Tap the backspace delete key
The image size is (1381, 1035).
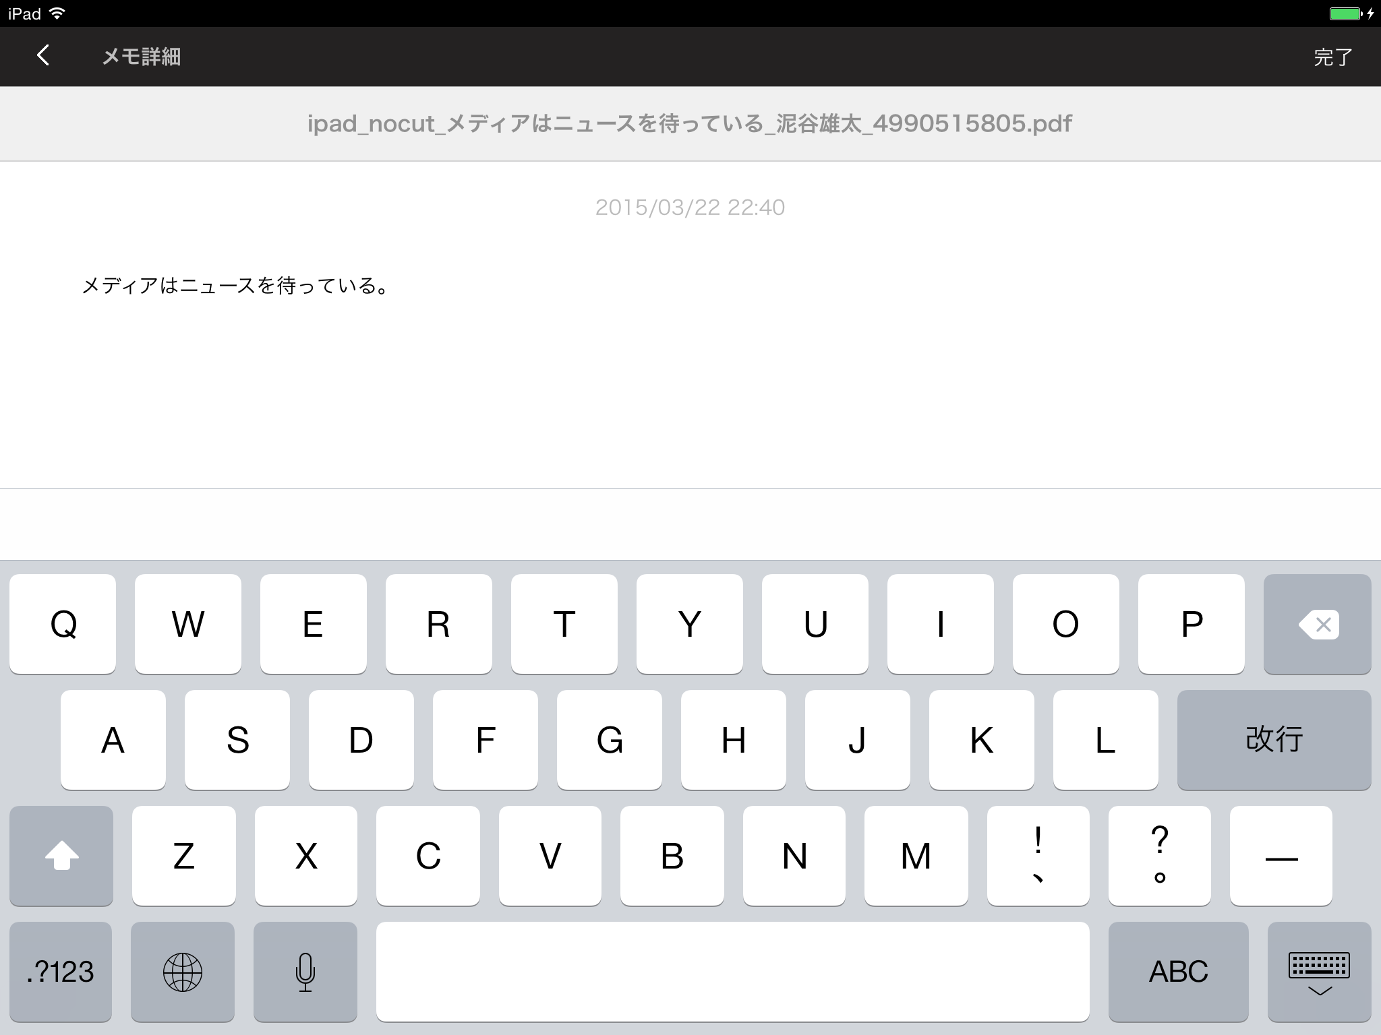pyautogui.click(x=1317, y=624)
